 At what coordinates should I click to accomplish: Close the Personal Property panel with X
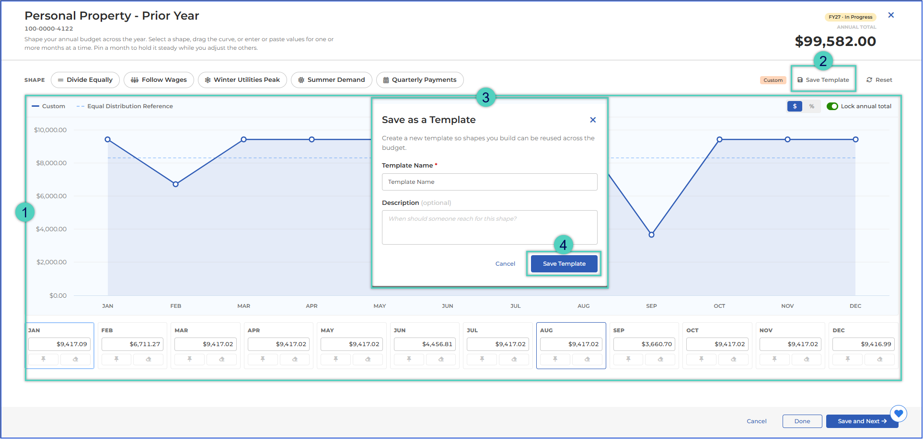(x=891, y=15)
